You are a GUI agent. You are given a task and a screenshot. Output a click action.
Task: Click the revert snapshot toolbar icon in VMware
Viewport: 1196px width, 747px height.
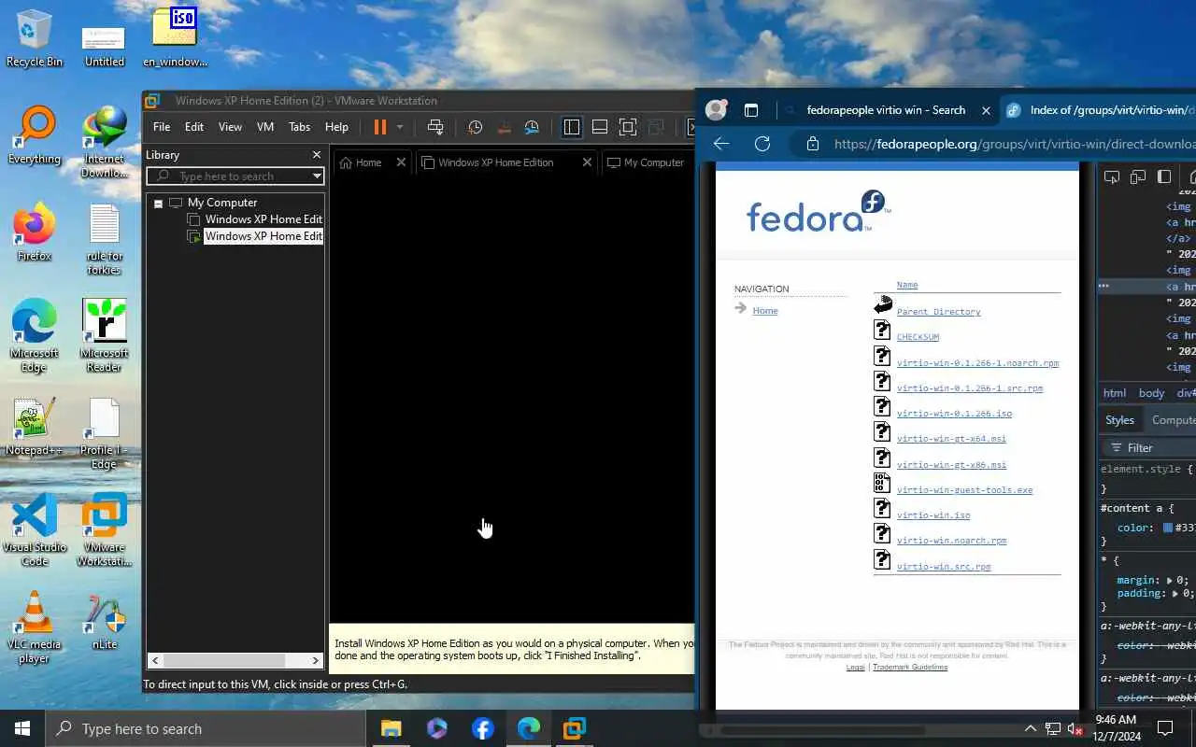504,127
